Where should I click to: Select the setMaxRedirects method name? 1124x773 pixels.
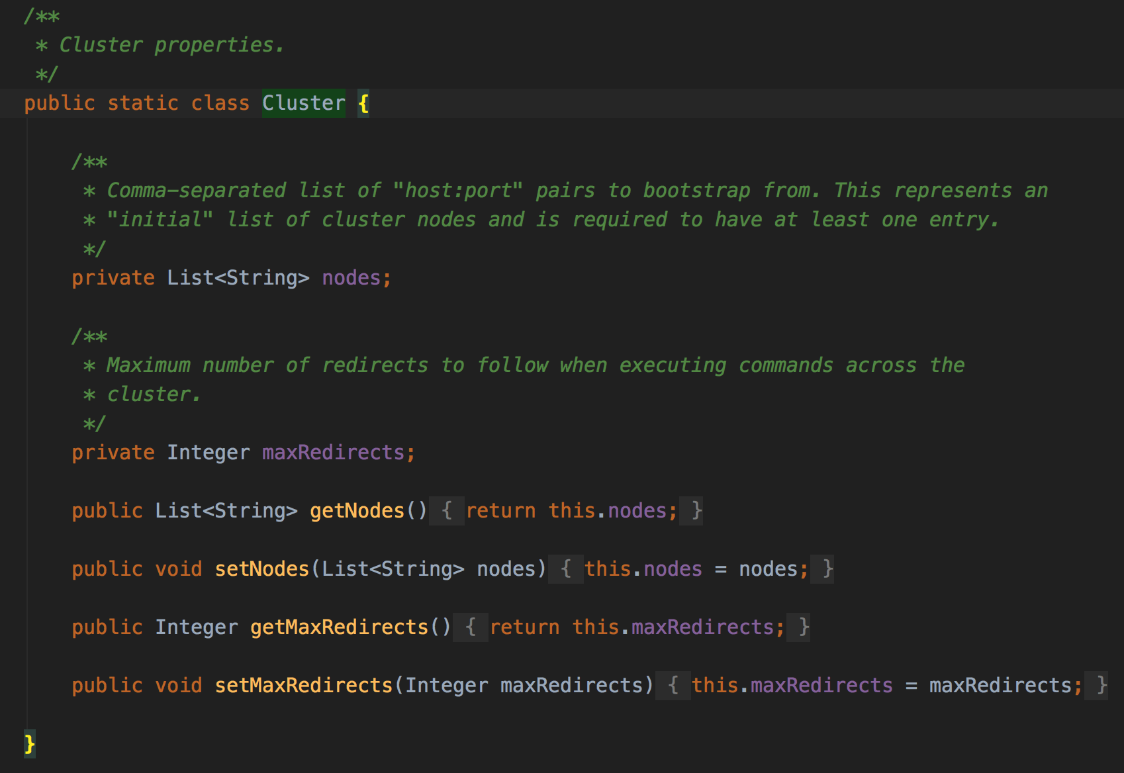pos(304,685)
